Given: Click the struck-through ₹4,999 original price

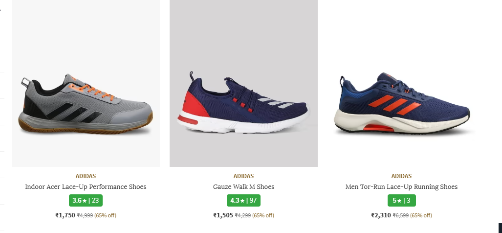Looking at the screenshot, I should pos(85,215).
